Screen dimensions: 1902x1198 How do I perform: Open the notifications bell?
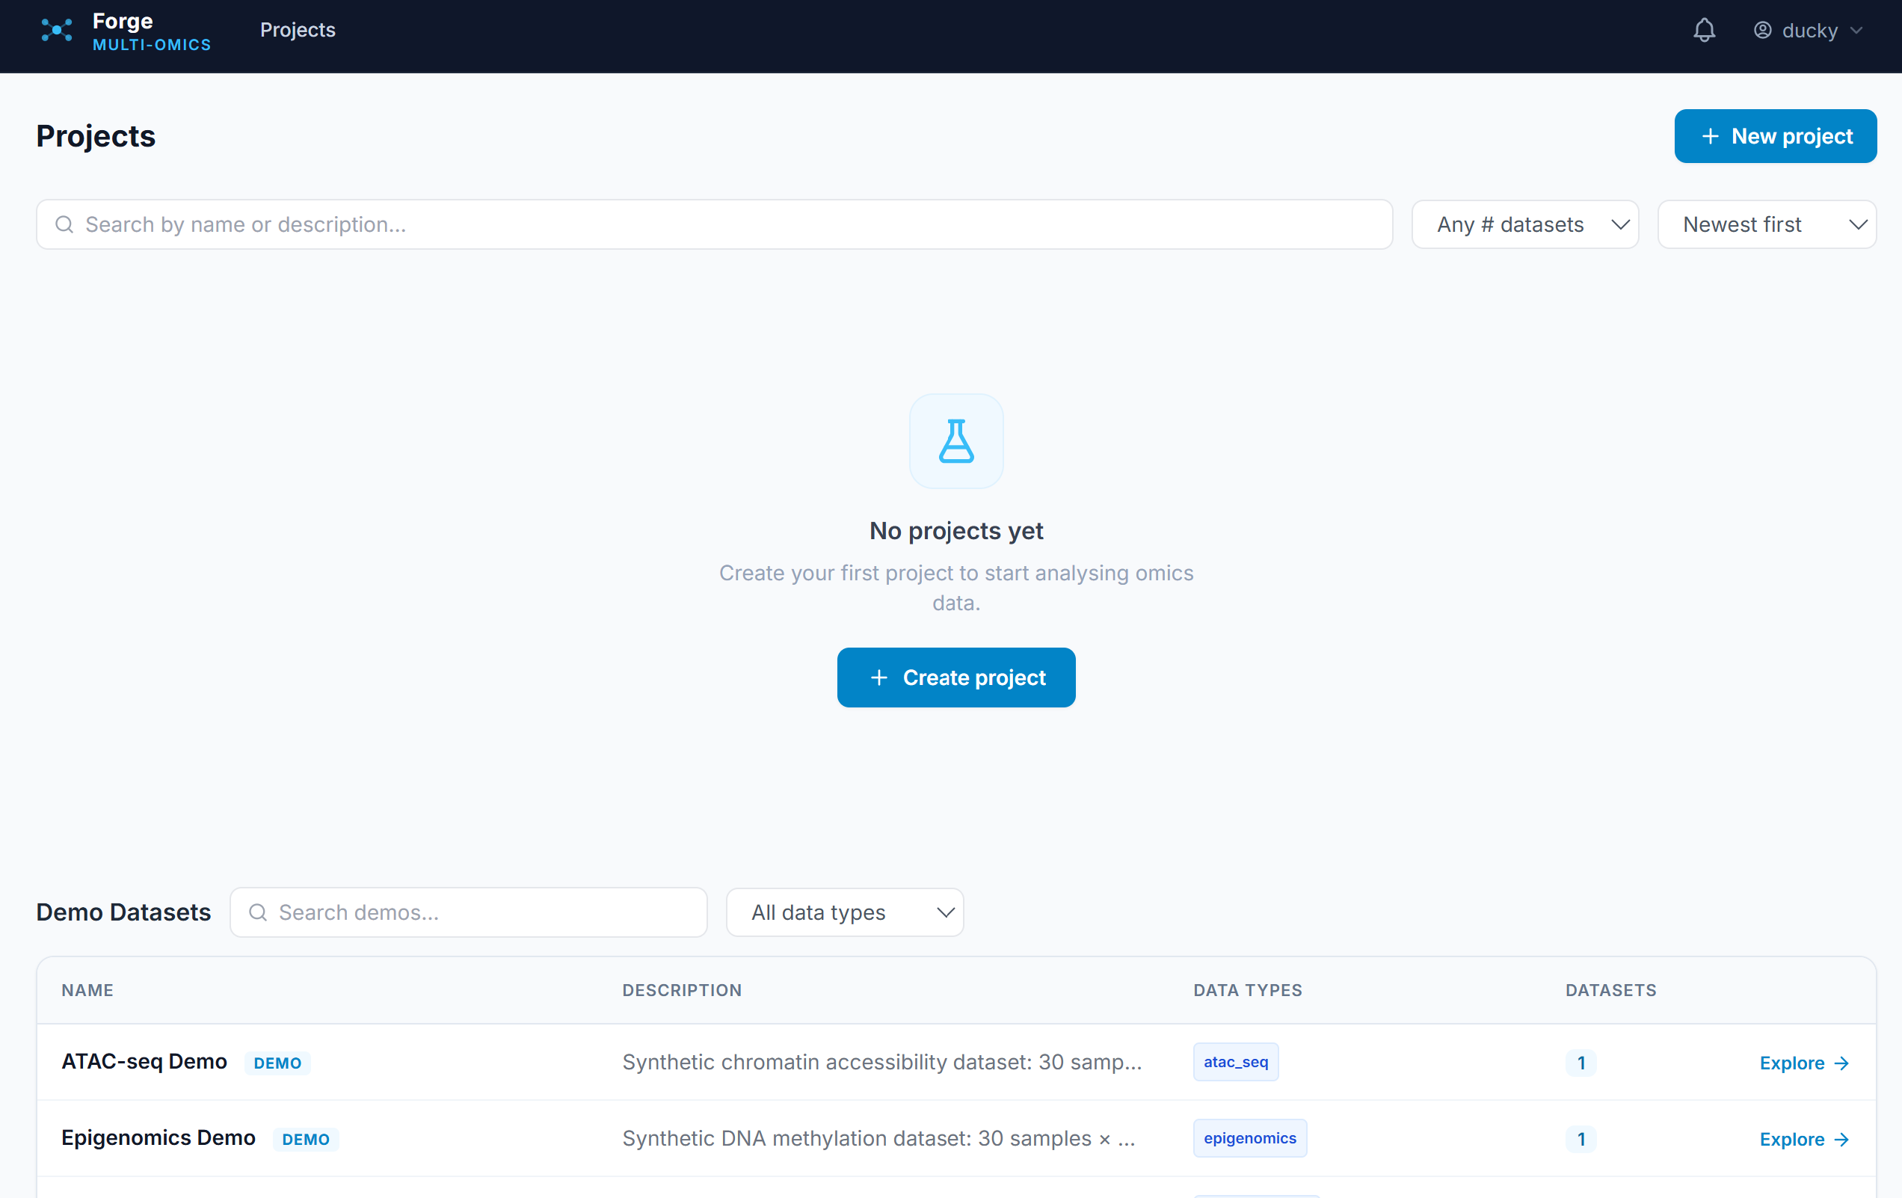1703,30
